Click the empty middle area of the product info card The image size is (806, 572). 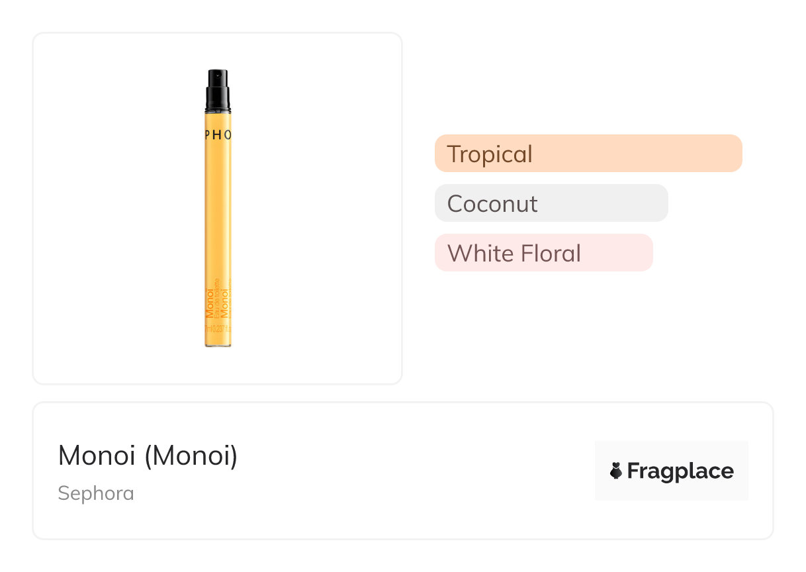(x=410, y=471)
